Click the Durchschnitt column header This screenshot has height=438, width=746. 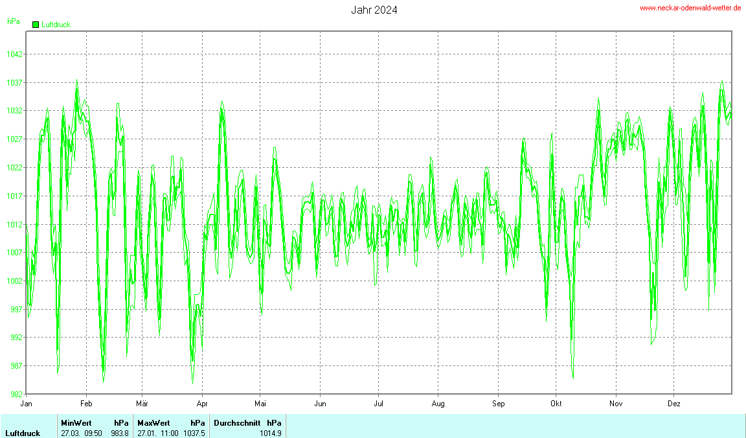point(237,422)
